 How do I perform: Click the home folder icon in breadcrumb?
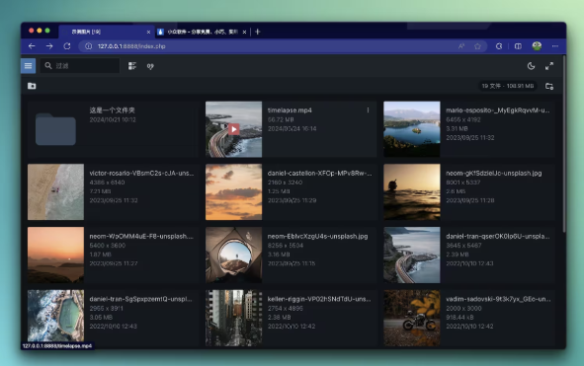point(32,86)
